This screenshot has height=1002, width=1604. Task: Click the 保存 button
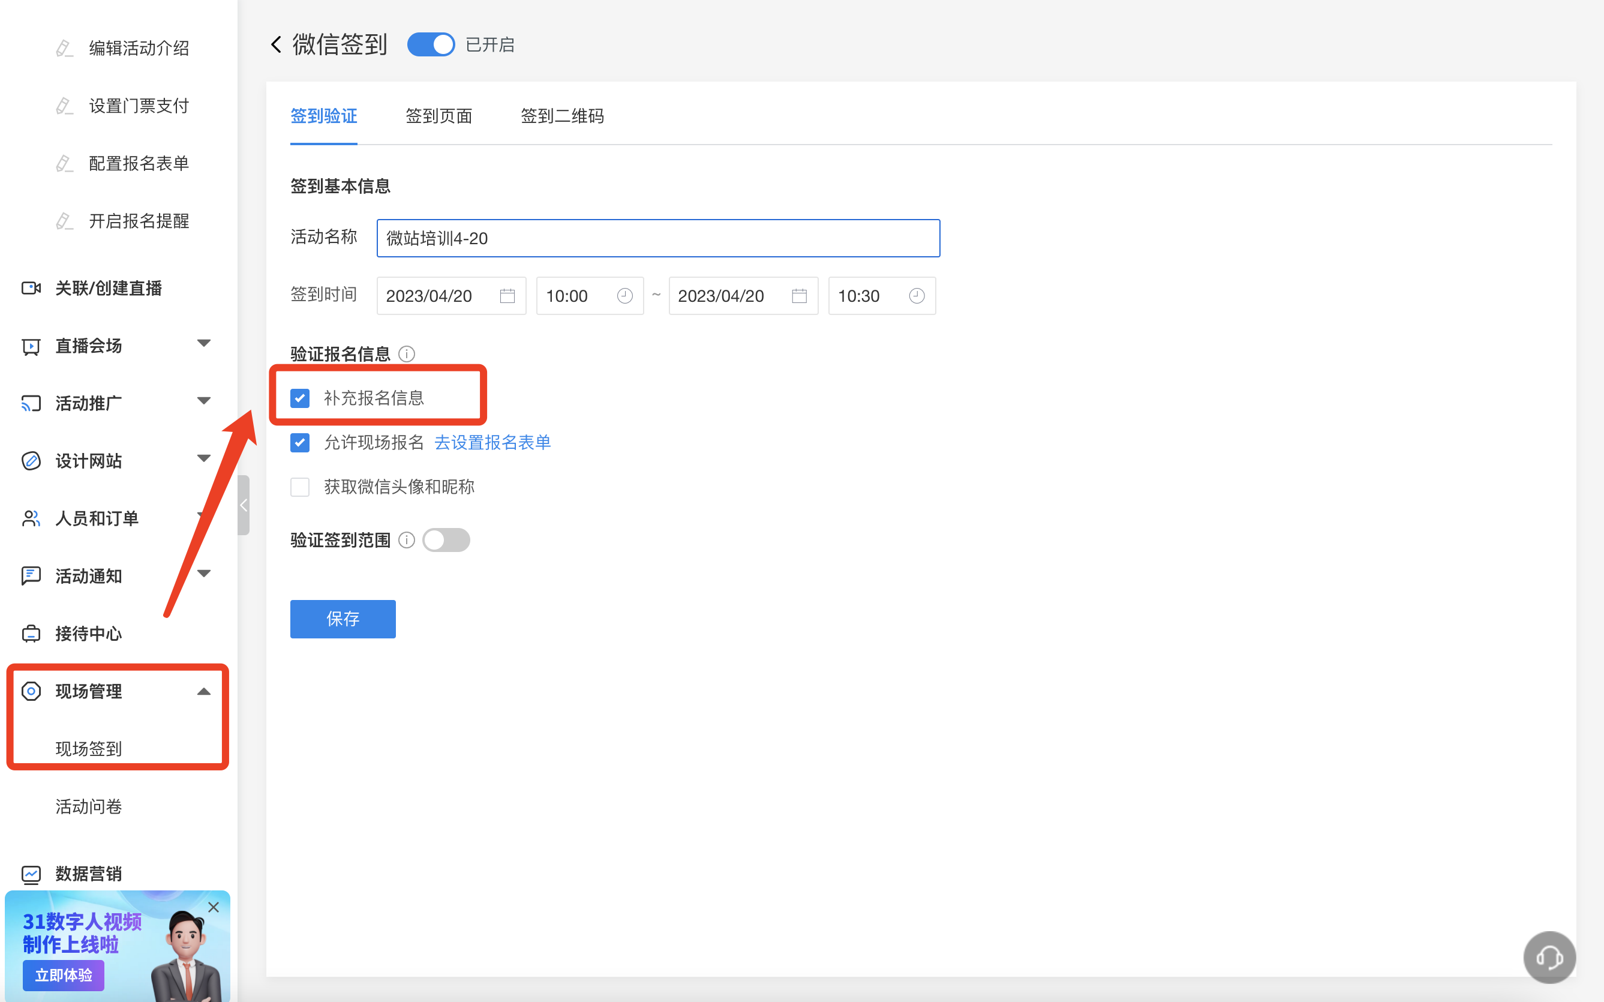(343, 618)
